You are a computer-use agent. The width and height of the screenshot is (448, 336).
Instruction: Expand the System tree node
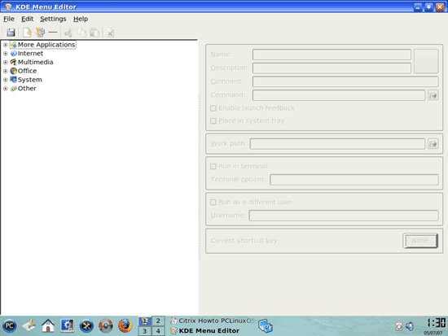coord(6,80)
